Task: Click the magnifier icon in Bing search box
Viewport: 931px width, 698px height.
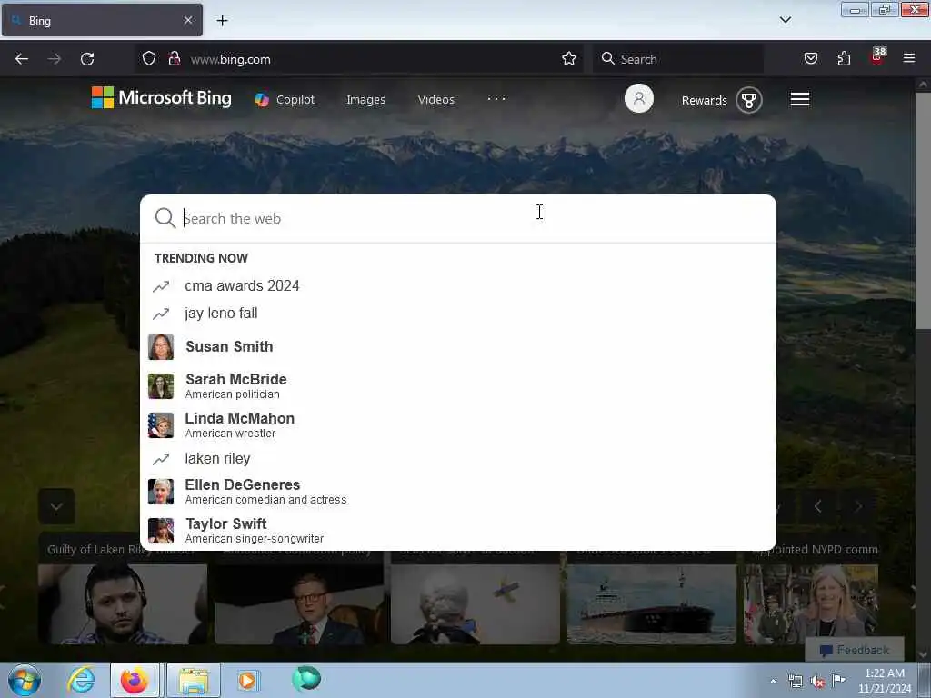Action: tap(165, 218)
